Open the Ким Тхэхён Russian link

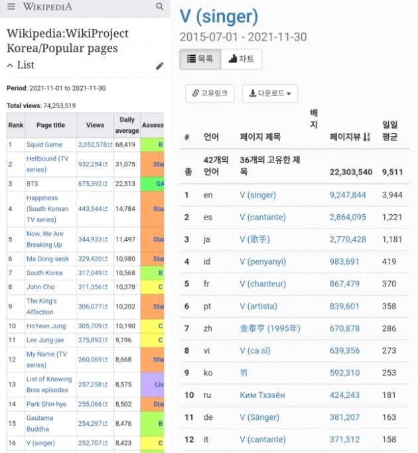pos(262,395)
